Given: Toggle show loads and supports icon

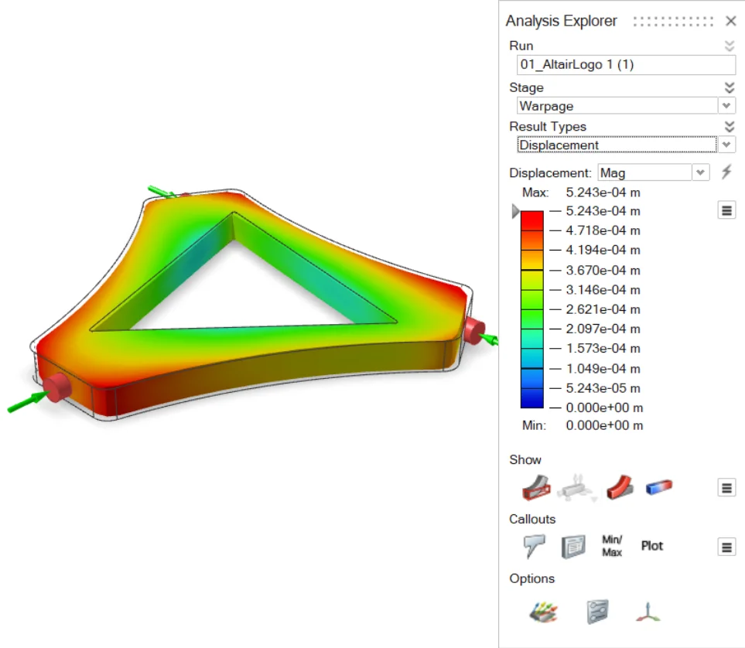Looking at the screenshot, I should click(x=577, y=488).
